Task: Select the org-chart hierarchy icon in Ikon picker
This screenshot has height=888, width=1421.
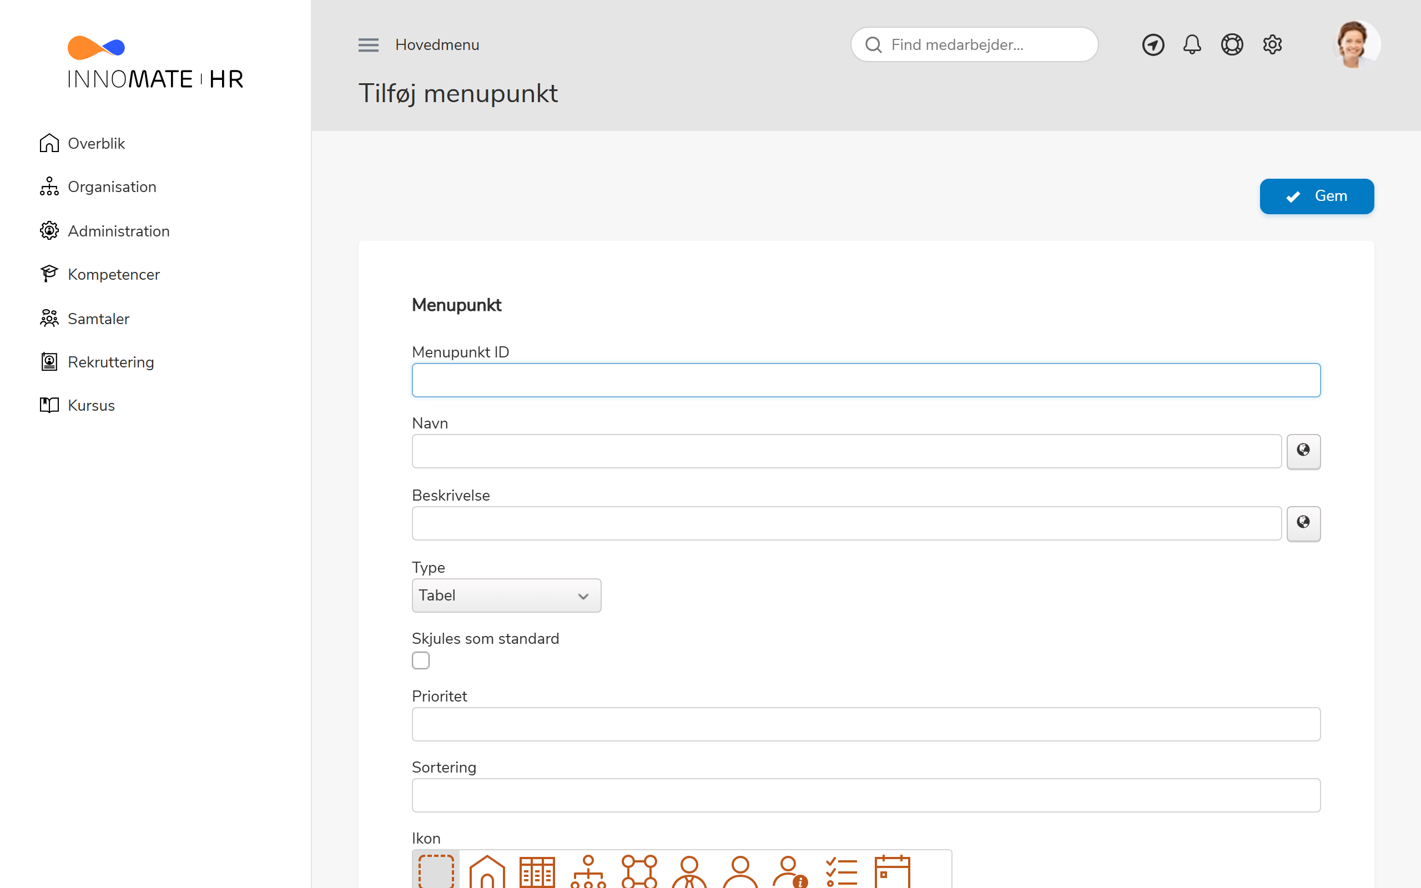Action: click(588, 871)
